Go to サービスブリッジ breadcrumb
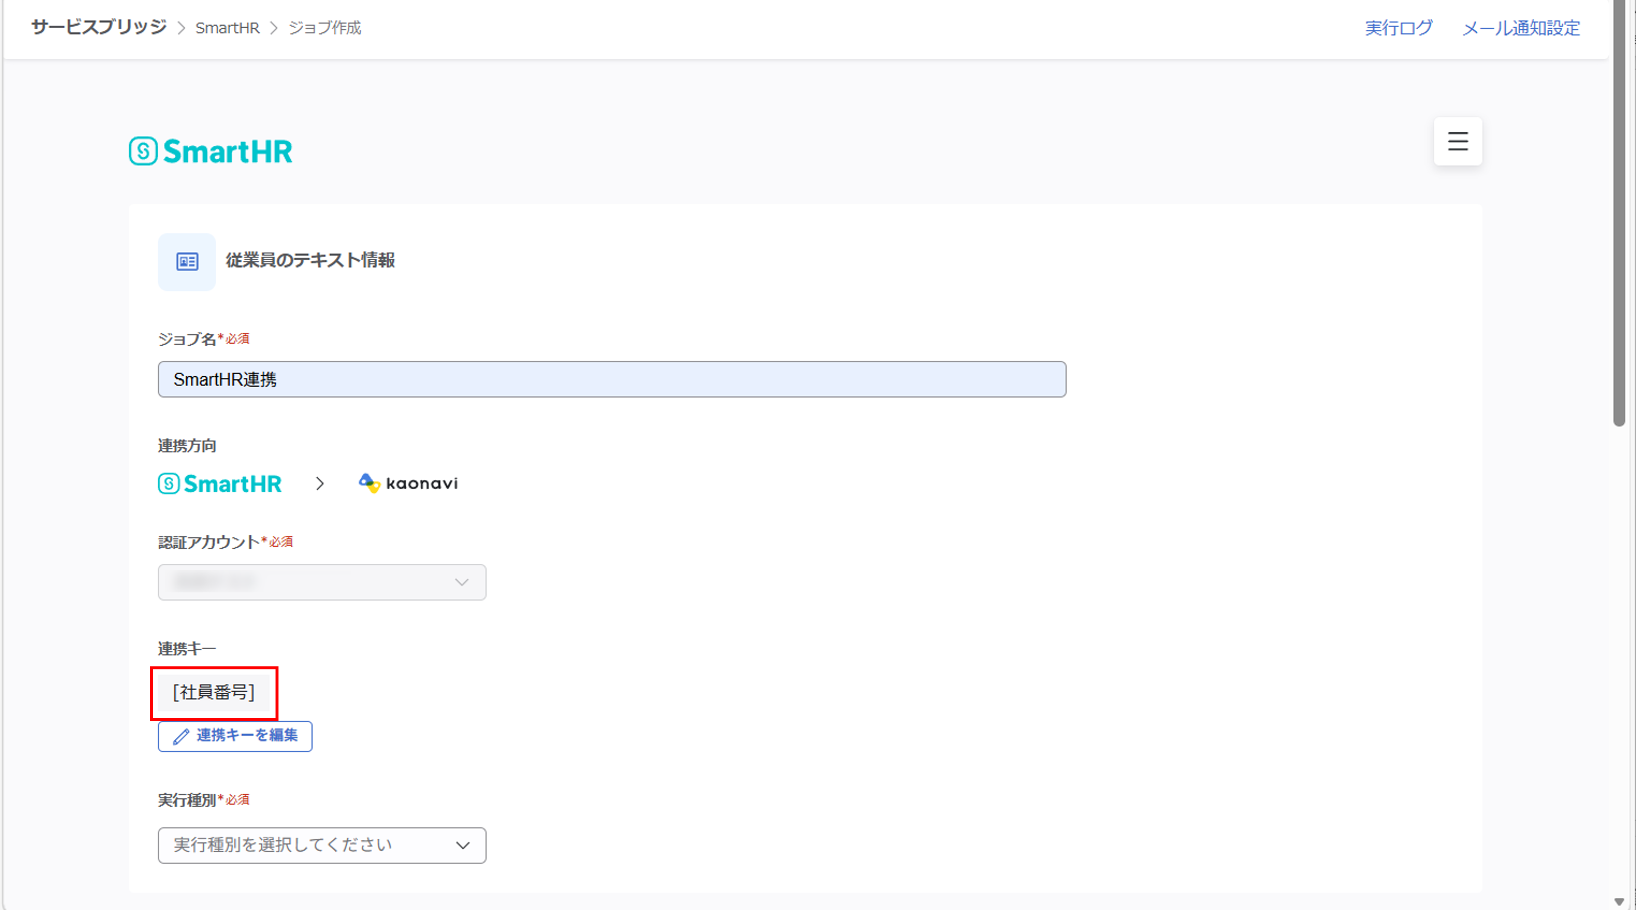 coord(99,27)
